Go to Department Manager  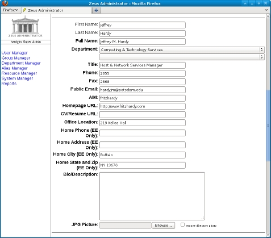click(21, 63)
